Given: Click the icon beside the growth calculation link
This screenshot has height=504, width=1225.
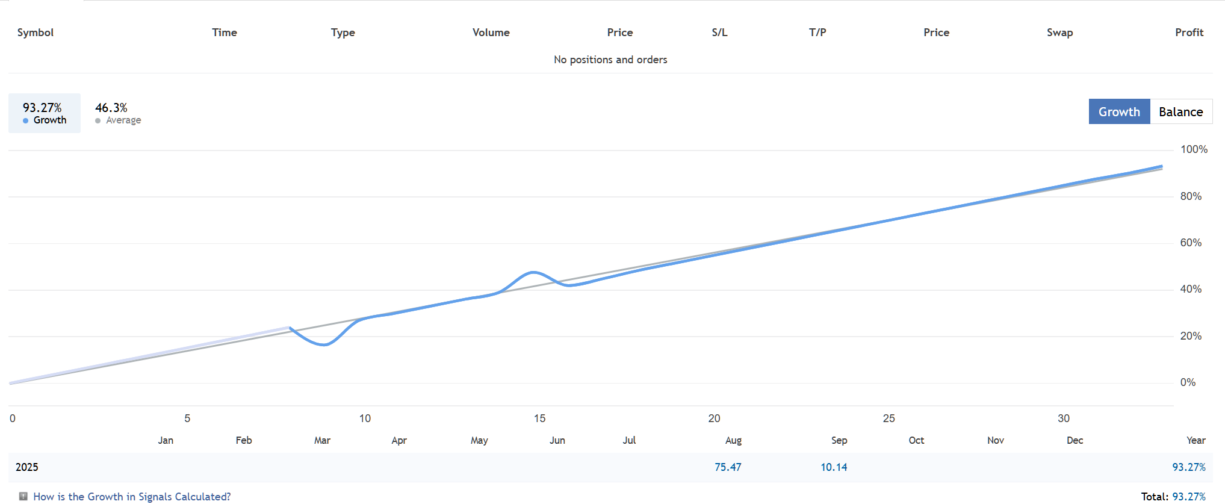Looking at the screenshot, I should (x=23, y=496).
